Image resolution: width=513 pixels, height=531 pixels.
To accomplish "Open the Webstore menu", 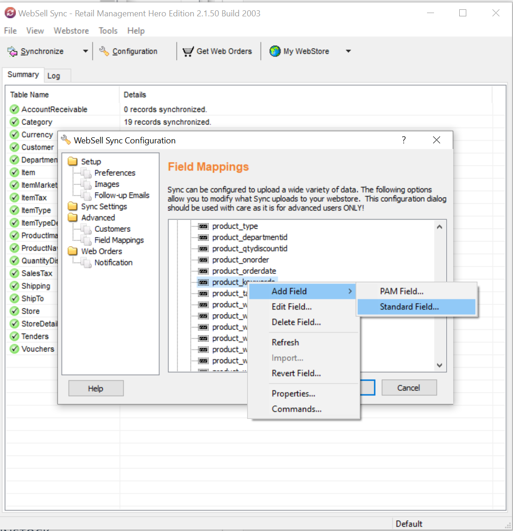I will point(71,30).
